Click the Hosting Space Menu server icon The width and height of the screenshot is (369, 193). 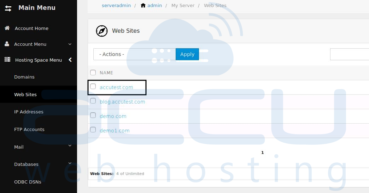[7, 60]
